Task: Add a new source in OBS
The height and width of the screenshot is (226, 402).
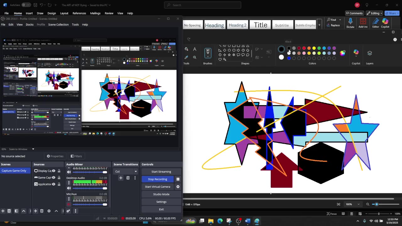Action: 35,211
